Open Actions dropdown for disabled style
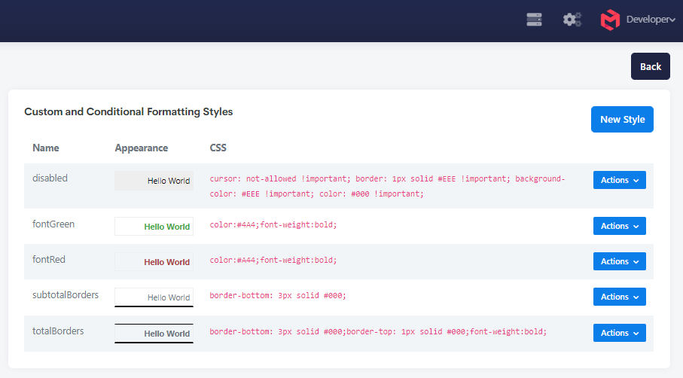This screenshot has height=378, width=683. point(620,180)
